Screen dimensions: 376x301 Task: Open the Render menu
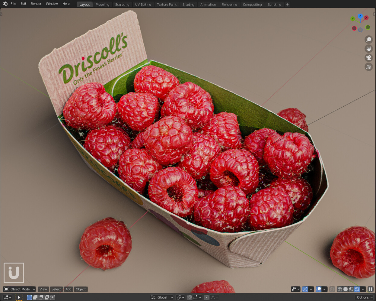click(x=36, y=4)
